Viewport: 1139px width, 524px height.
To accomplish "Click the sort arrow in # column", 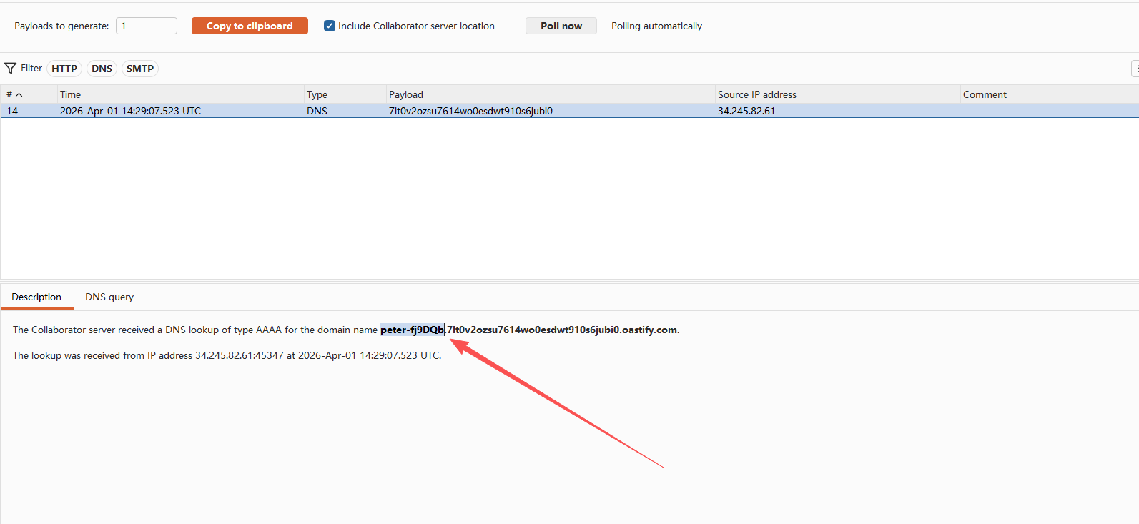I will click(x=19, y=95).
